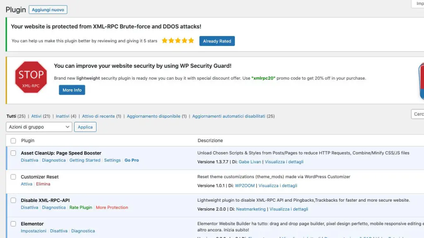
Task: Click the plugin search field
Action: point(418,114)
